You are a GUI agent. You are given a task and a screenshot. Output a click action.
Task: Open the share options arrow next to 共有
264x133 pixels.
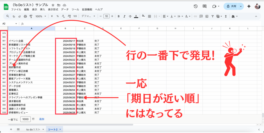click(x=241, y=6)
